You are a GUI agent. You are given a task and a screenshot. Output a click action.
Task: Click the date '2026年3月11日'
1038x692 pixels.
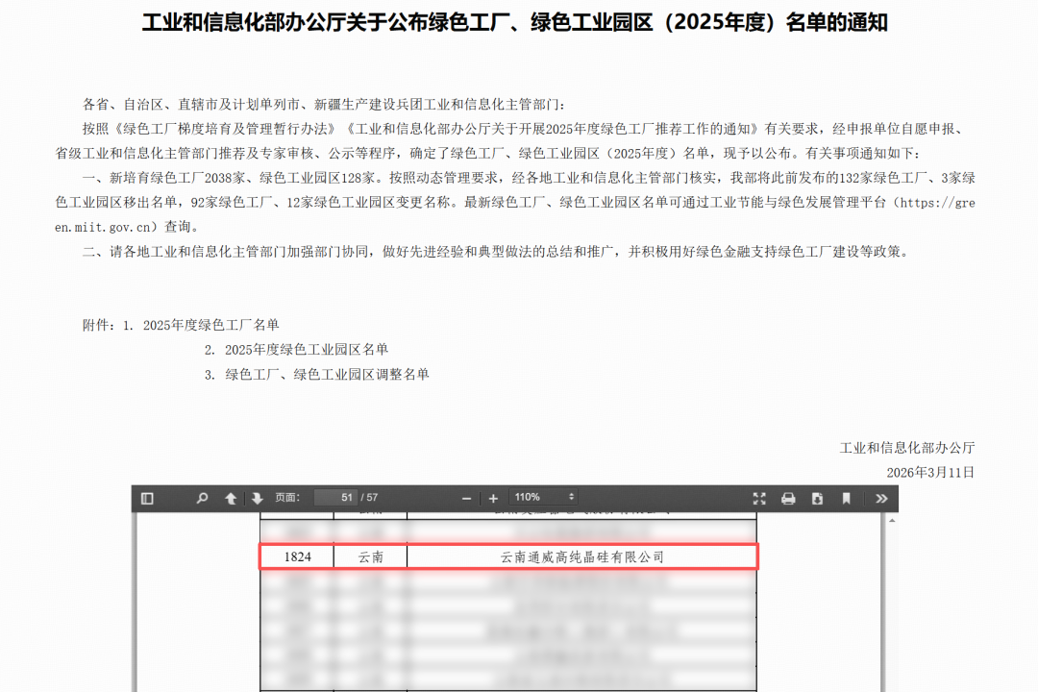(x=930, y=472)
